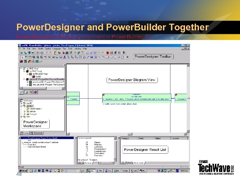This screenshot has height=180, width=240.
Task: Open the View menu
Action: (34, 49)
